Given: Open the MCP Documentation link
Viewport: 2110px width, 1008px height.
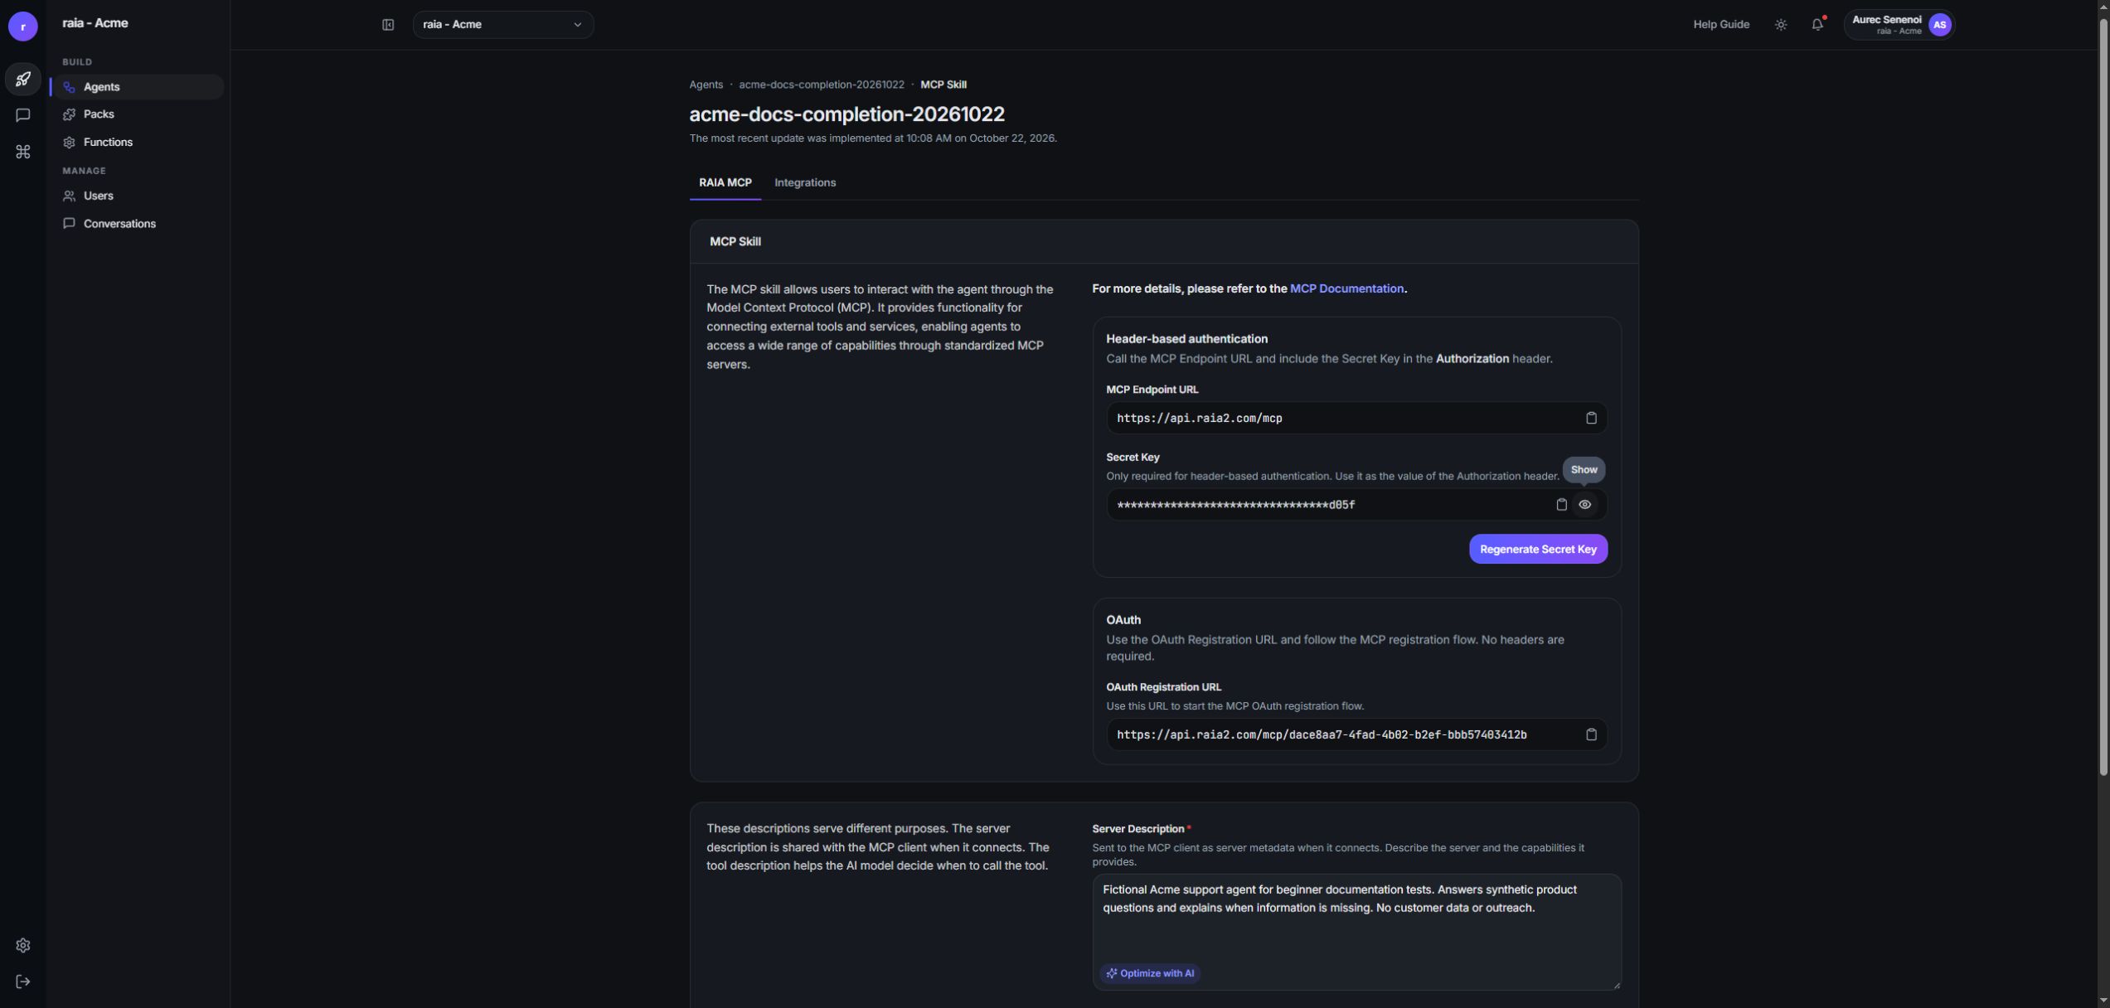Looking at the screenshot, I should point(1346,289).
